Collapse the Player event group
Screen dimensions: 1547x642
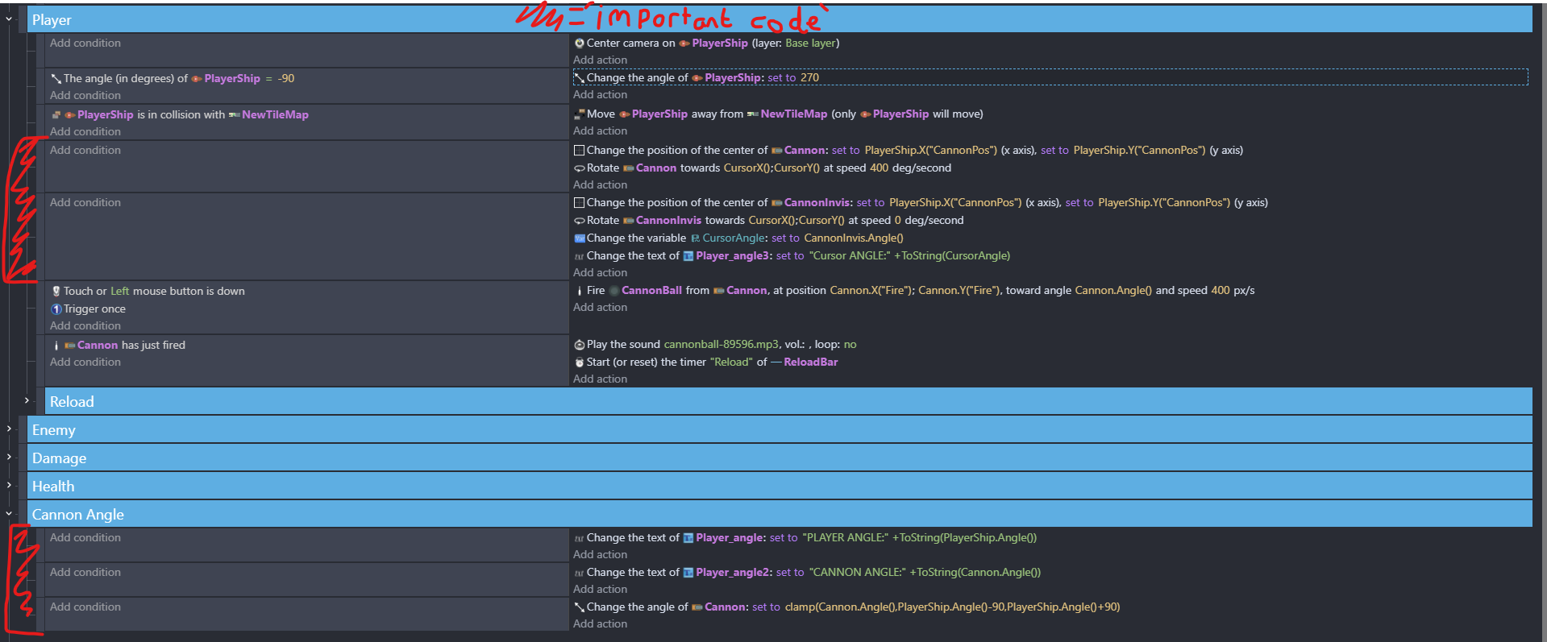click(9, 19)
